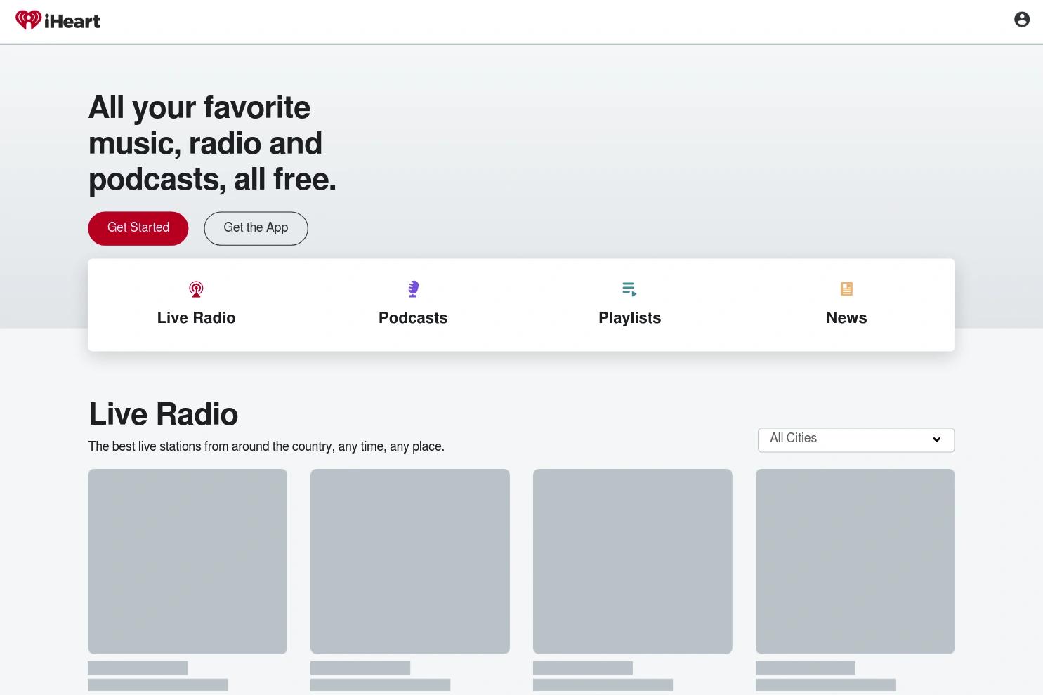
Task: Click the Get the App button
Action: (256, 228)
